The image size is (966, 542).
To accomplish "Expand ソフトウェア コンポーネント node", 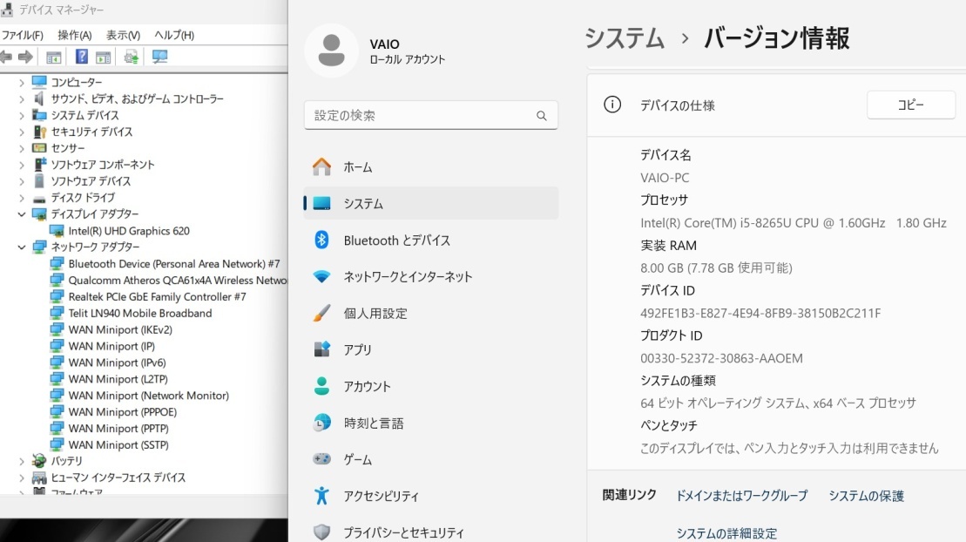I will pos(22,165).
